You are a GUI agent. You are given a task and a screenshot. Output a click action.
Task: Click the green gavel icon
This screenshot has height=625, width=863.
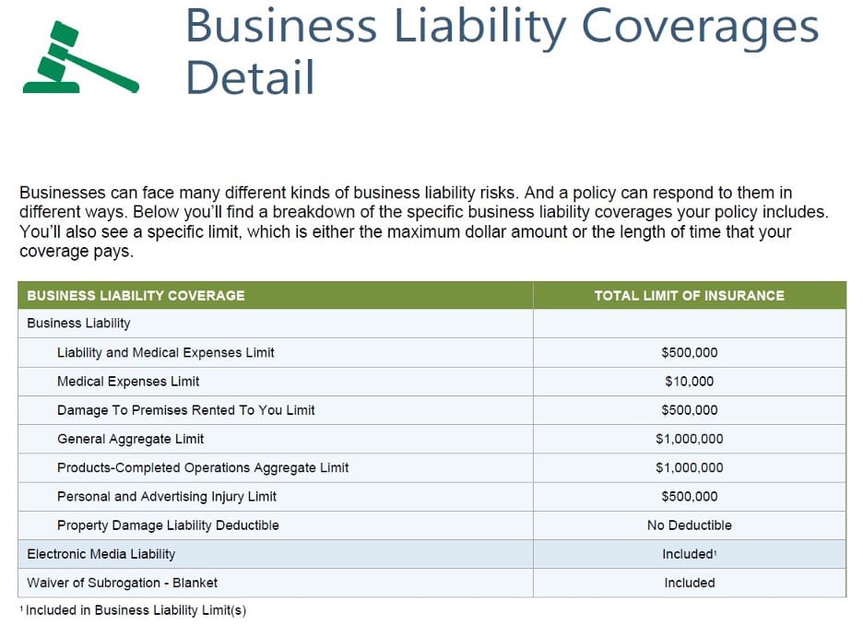pos(80,58)
